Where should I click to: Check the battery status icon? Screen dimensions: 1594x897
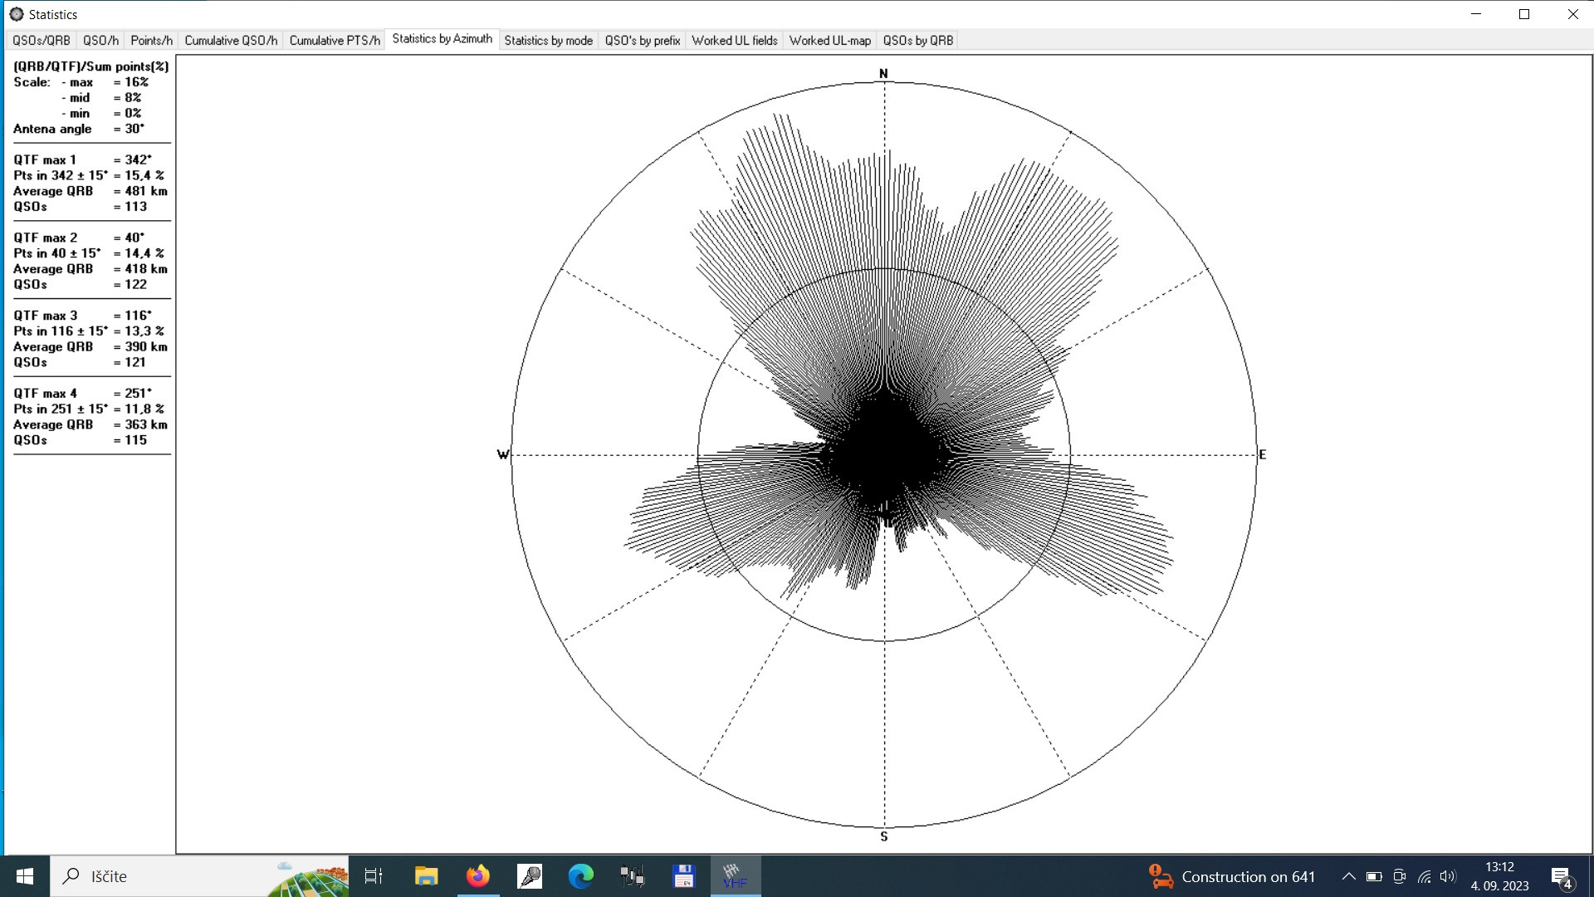(x=1374, y=876)
